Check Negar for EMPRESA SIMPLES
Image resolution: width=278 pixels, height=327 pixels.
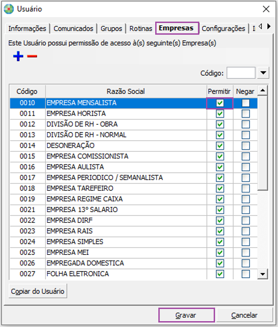coord(246,242)
